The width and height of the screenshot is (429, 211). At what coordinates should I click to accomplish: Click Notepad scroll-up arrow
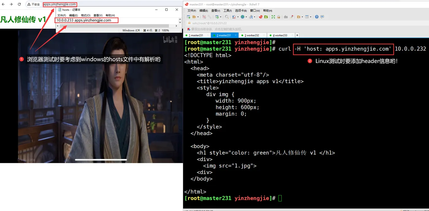coord(180,19)
